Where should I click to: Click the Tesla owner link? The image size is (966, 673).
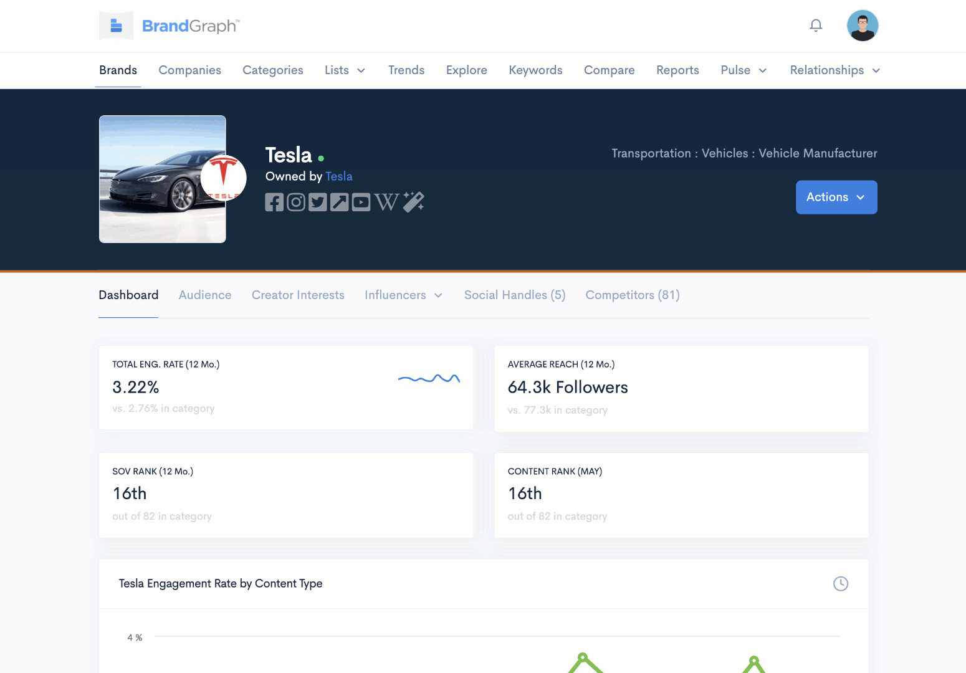[339, 176]
